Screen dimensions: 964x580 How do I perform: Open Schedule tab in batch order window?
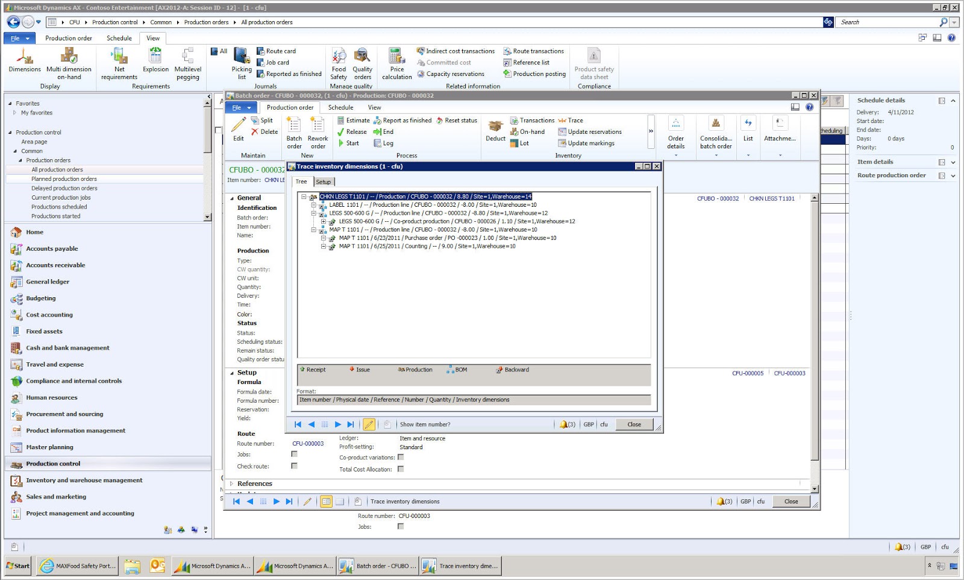(x=340, y=107)
